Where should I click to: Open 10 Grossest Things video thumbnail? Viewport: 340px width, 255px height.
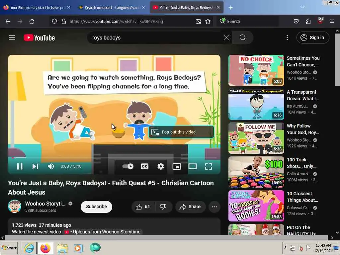click(x=256, y=206)
